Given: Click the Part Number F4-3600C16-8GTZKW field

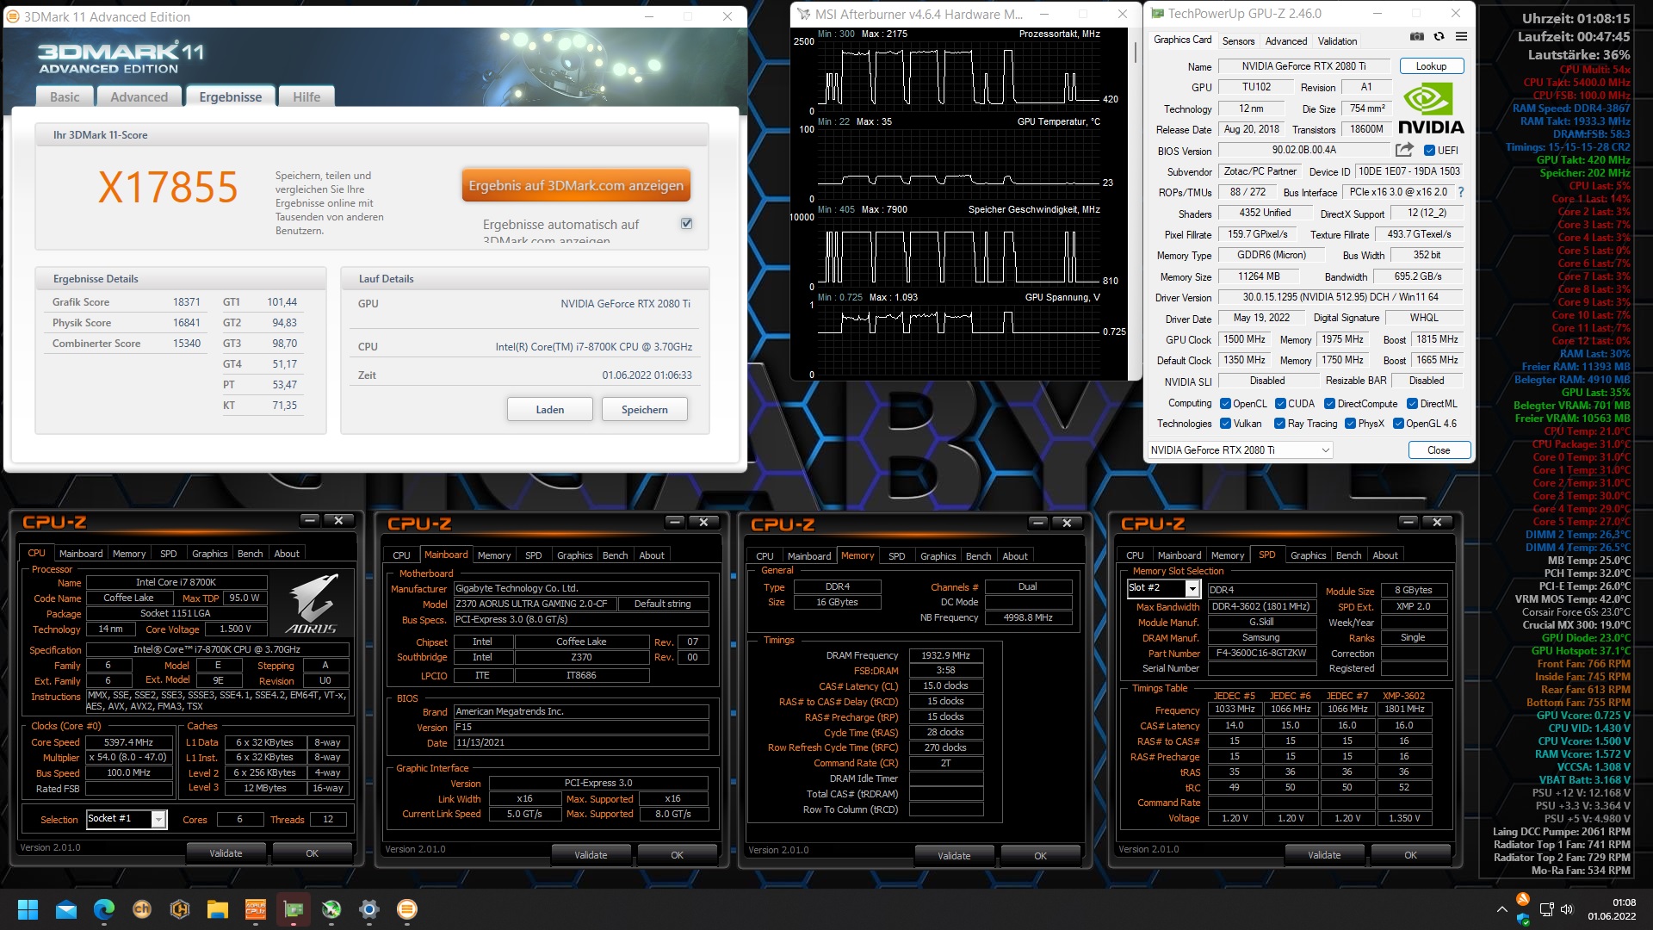Looking at the screenshot, I should click(x=1260, y=653).
